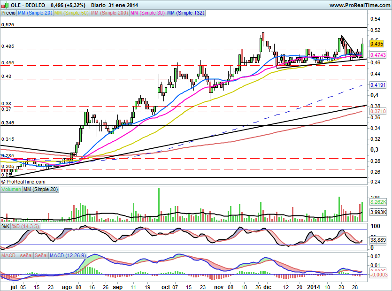The image size is (392, 291).
Task: Click the 0,525 resistance level label
Action: pos(8,24)
